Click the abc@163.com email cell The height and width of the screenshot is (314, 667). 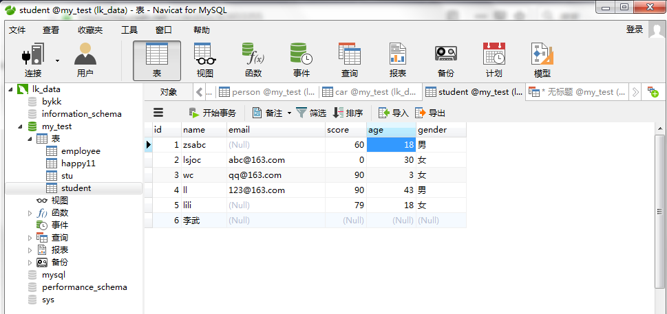pyautogui.click(x=275, y=160)
